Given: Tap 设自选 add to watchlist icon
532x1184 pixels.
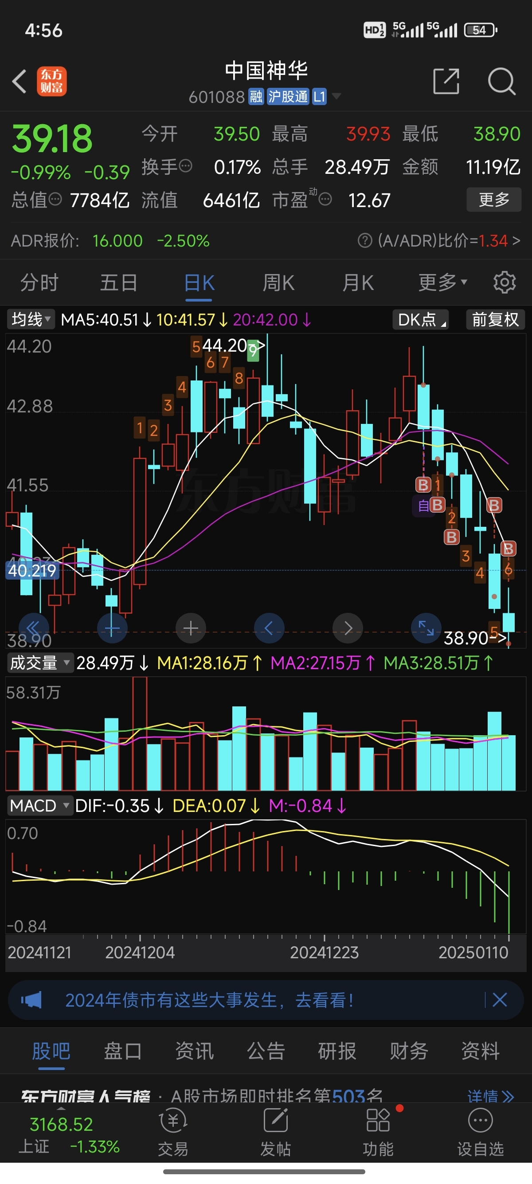Looking at the screenshot, I should (x=481, y=1133).
